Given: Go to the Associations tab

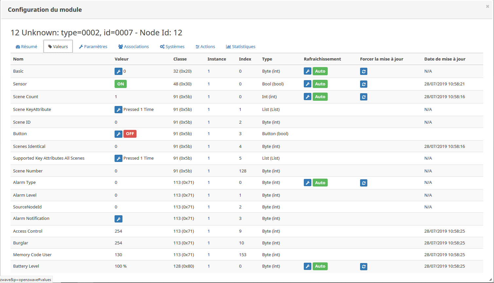Looking at the screenshot, I should 134,47.
